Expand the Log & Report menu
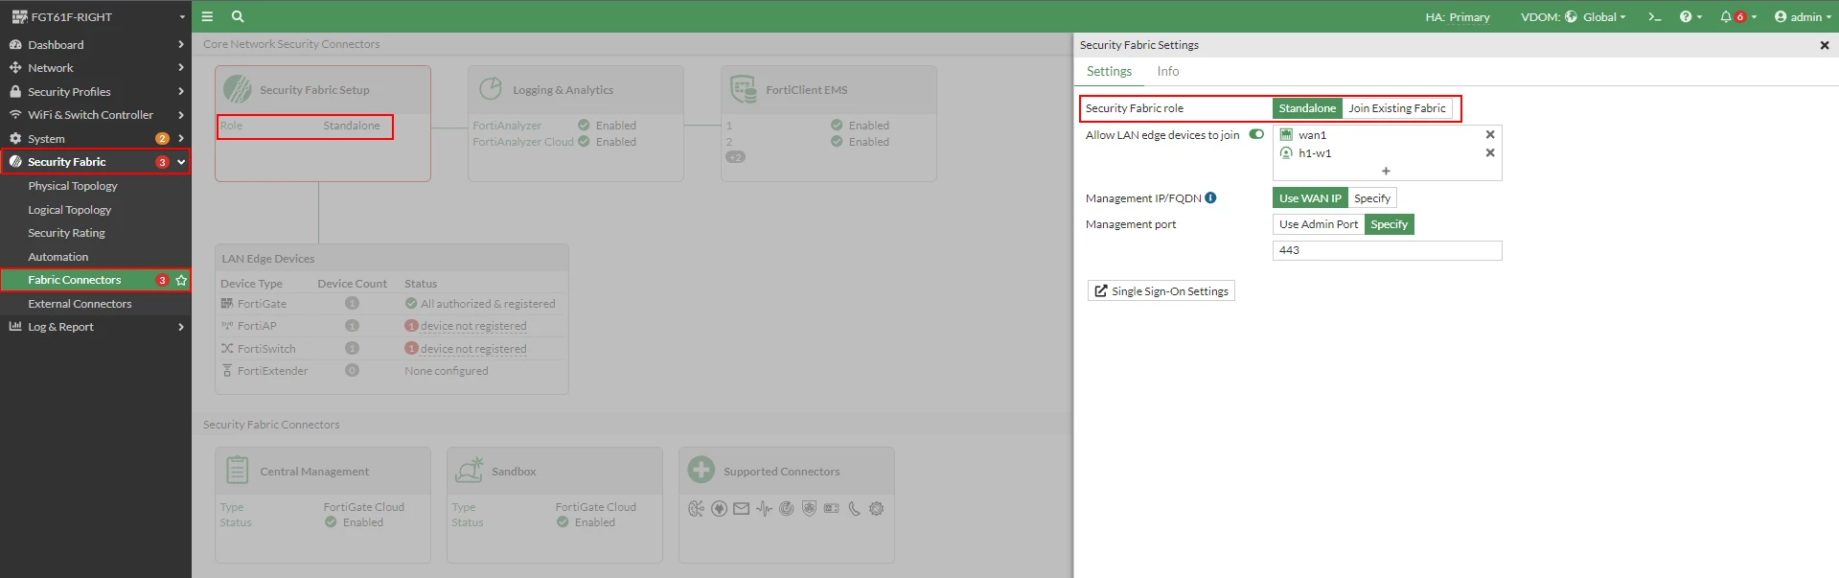Screen dimensions: 1839x578 point(96,327)
